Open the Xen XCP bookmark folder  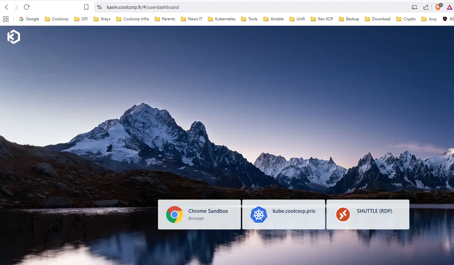point(322,19)
